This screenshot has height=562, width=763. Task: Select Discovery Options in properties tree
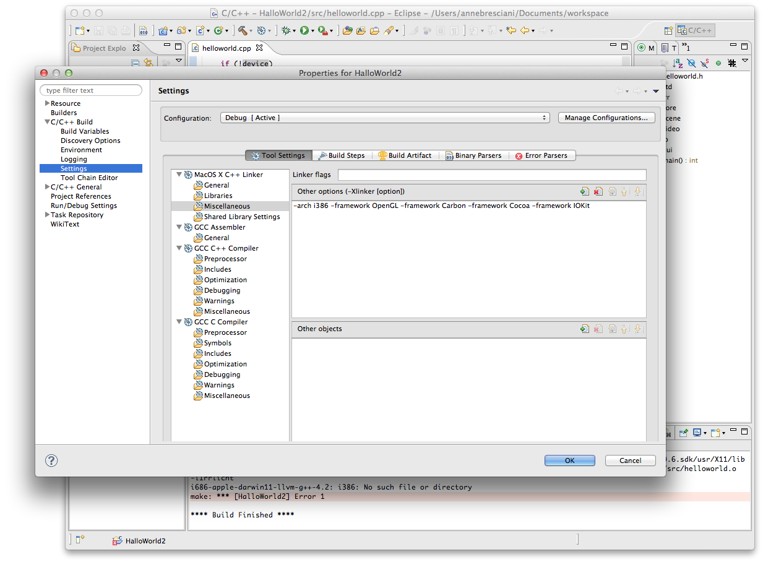90,140
